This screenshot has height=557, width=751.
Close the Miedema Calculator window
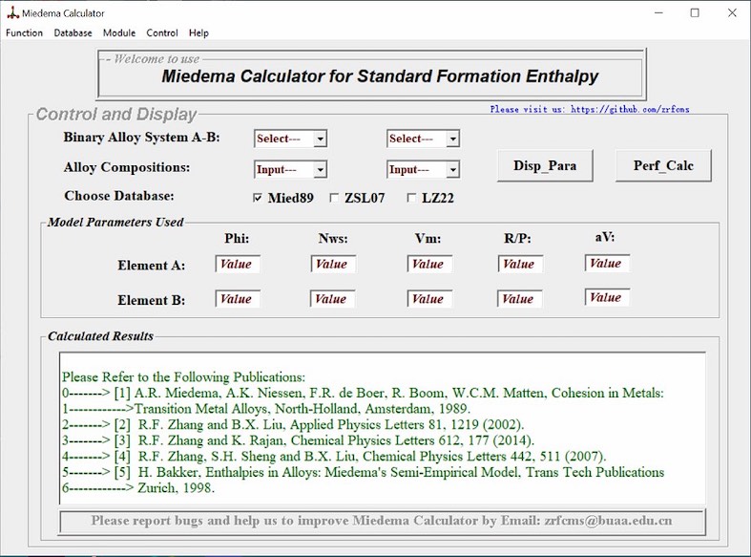731,13
